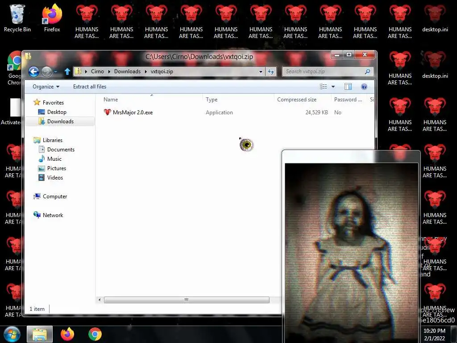Expand the Cirno breadcrumb arrow
The width and height of the screenshot is (457, 343).
pyautogui.click(x=109, y=71)
